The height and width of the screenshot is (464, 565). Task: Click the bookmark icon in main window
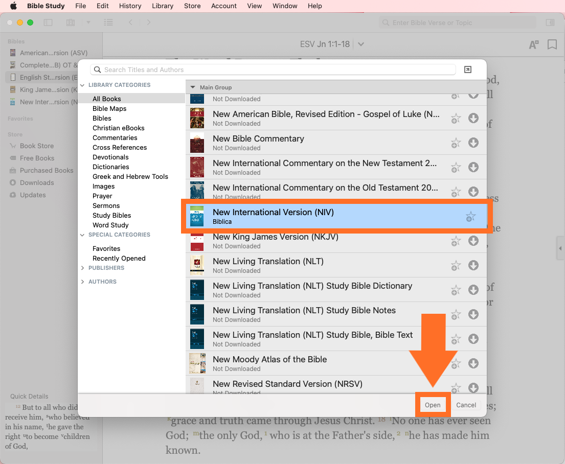[x=552, y=44]
